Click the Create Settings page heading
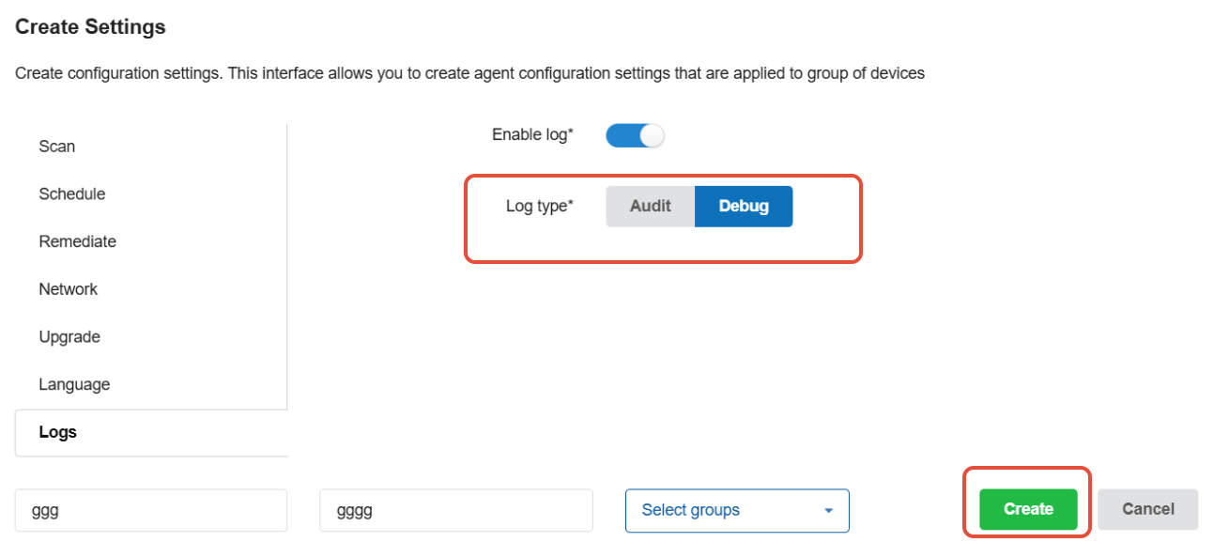 tap(90, 27)
